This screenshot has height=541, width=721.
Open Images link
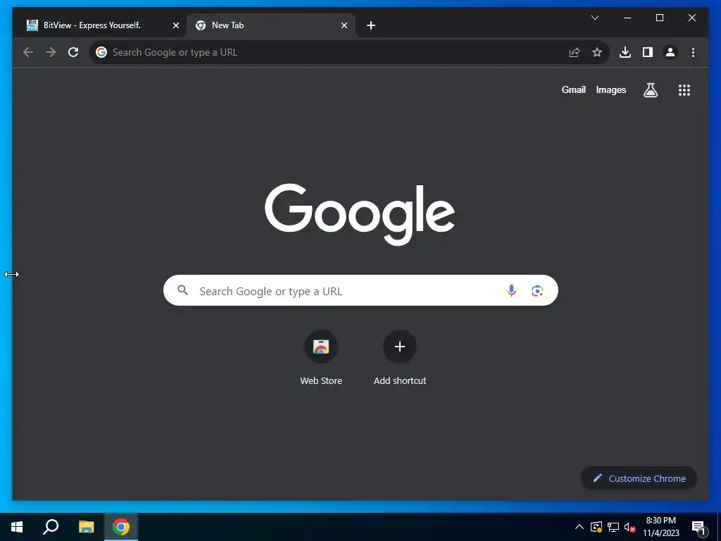(x=610, y=89)
